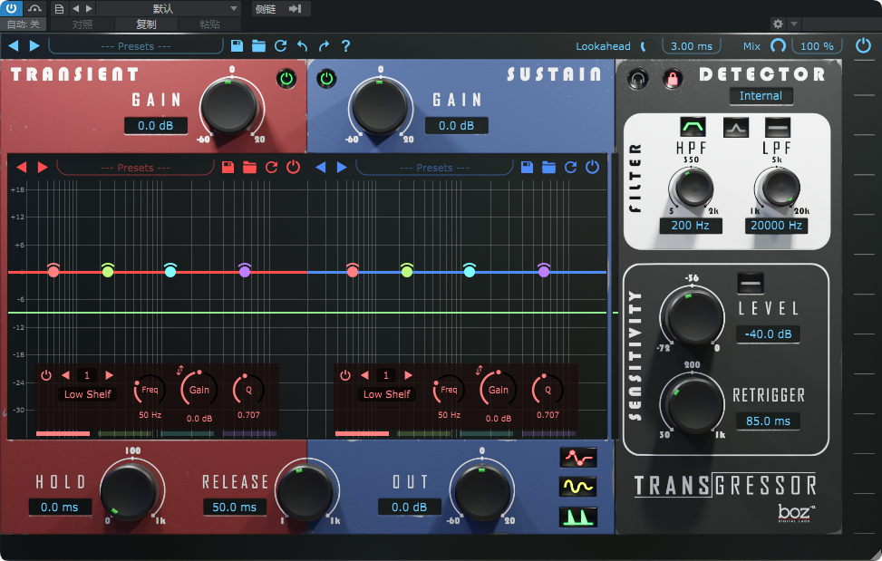Toggle sustain EQ band 1 power
Screen dimensions: 882x561
click(345, 375)
